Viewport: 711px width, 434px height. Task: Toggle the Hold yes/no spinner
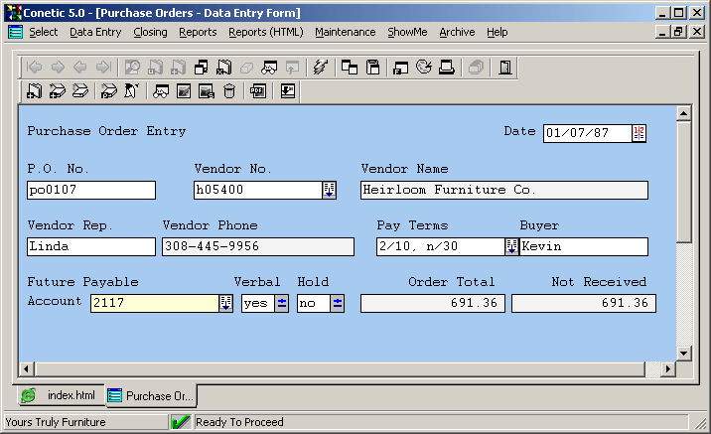pyautogui.click(x=338, y=304)
